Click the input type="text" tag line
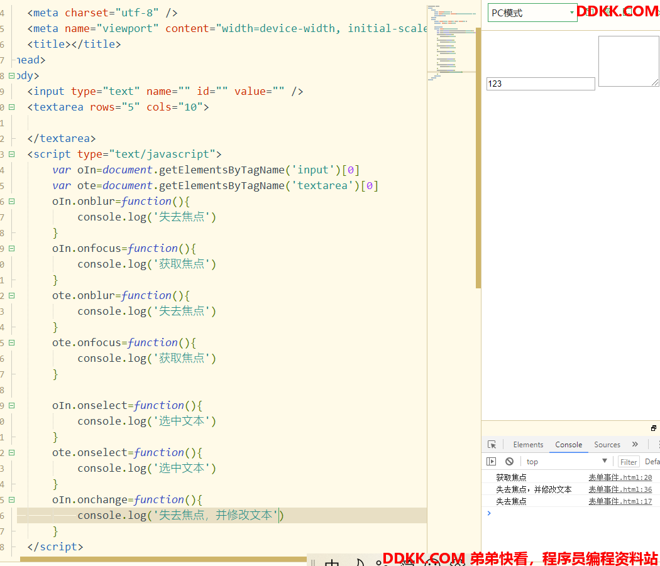 pyautogui.click(x=165, y=91)
